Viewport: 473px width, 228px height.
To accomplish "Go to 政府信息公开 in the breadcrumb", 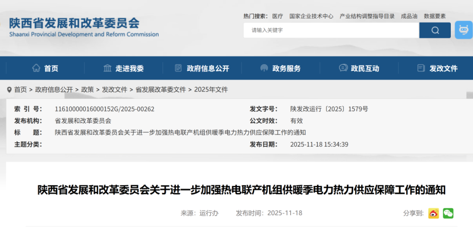I will pyautogui.click(x=54, y=90).
